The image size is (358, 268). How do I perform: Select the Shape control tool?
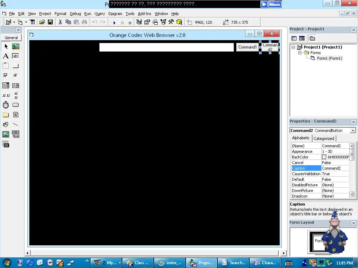pyautogui.click(x=6, y=125)
